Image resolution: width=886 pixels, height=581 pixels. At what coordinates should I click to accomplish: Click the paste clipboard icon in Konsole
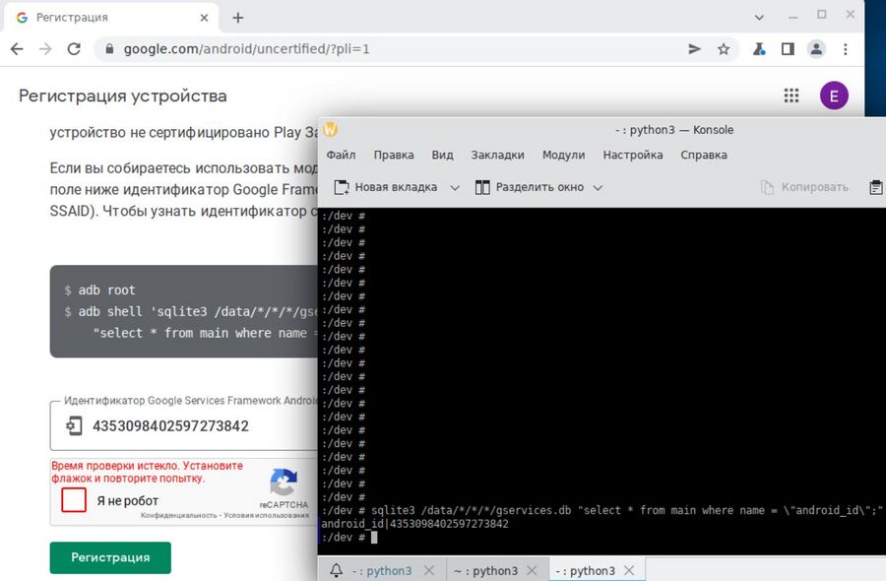tap(875, 187)
